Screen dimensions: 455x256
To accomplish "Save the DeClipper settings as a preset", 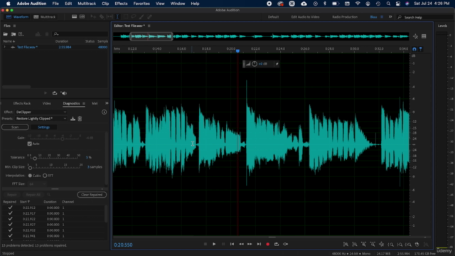I will pyautogui.click(x=73, y=119).
